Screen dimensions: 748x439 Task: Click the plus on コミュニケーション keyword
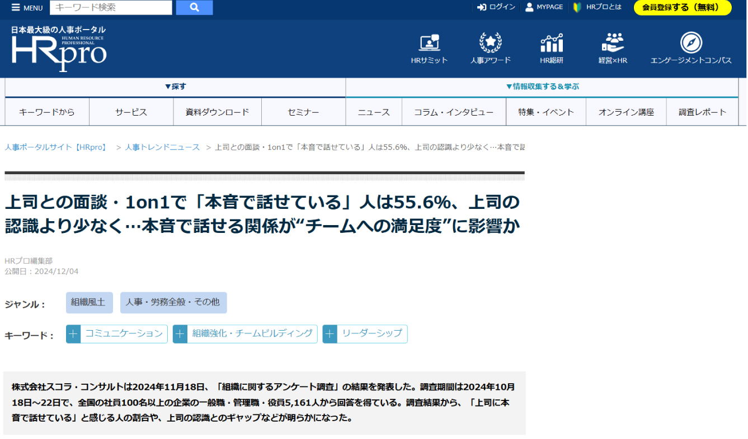point(73,334)
